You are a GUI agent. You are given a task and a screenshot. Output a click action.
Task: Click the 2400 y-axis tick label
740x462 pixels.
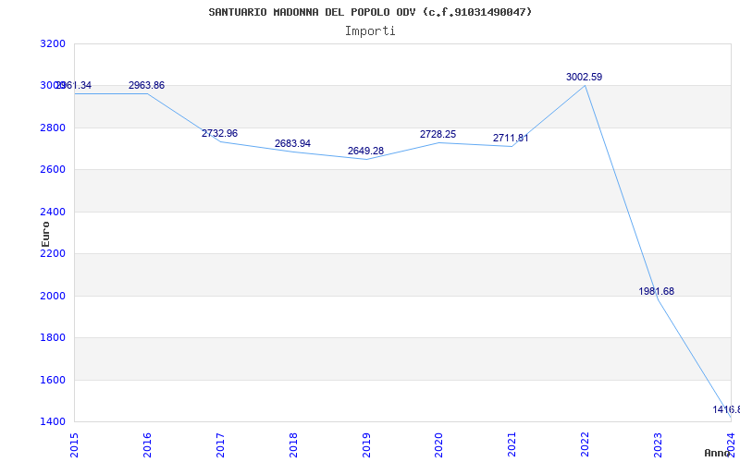pos(53,212)
